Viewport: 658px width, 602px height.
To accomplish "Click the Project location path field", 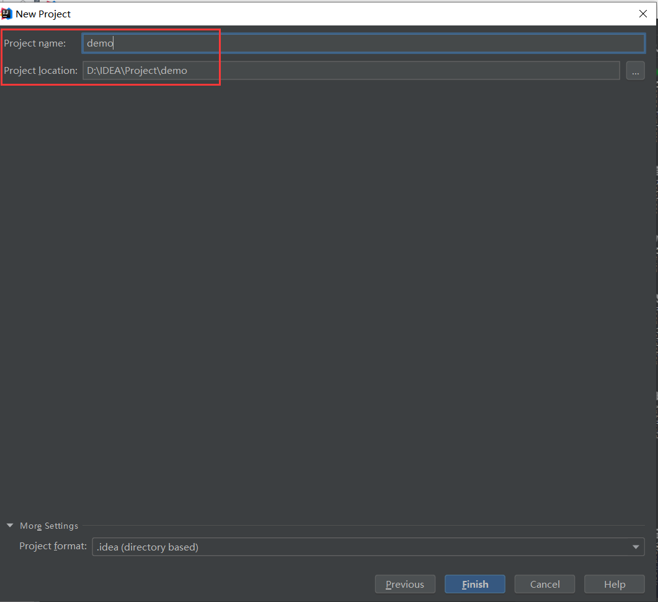I will (x=351, y=71).
